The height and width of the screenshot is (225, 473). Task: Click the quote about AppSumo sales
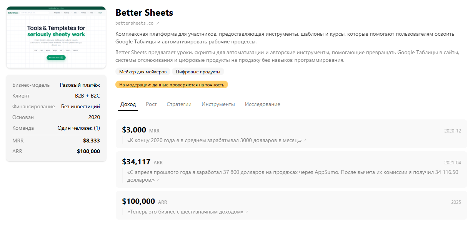click(x=293, y=176)
